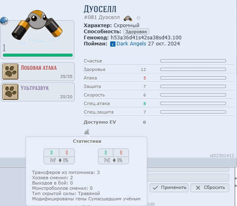Click the 35/35 PP counter

[66, 77]
